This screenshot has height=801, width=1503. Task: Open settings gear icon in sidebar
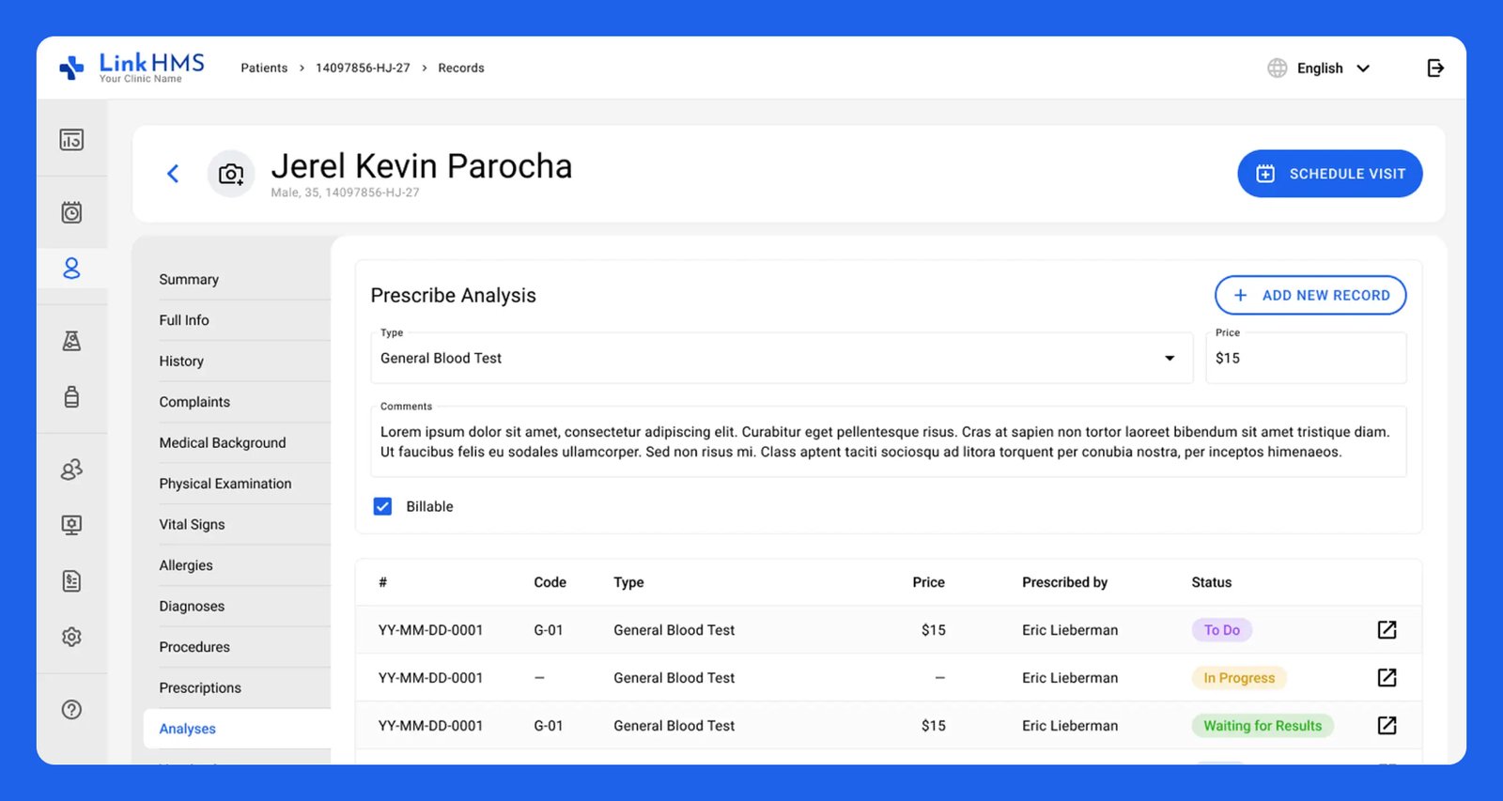point(71,637)
